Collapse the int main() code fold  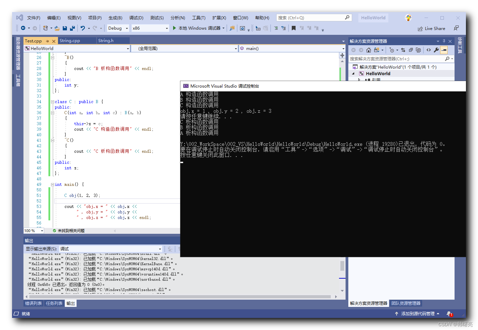click(52, 184)
